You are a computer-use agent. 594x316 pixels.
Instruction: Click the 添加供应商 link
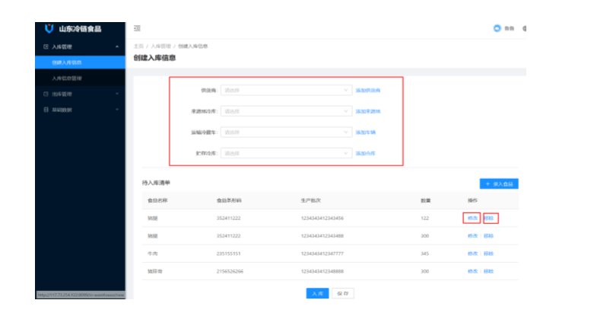point(368,90)
